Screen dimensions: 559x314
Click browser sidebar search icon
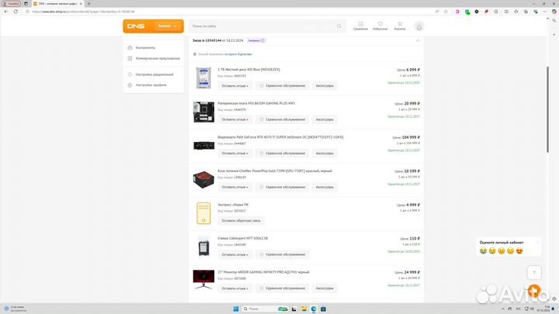pos(554,21)
